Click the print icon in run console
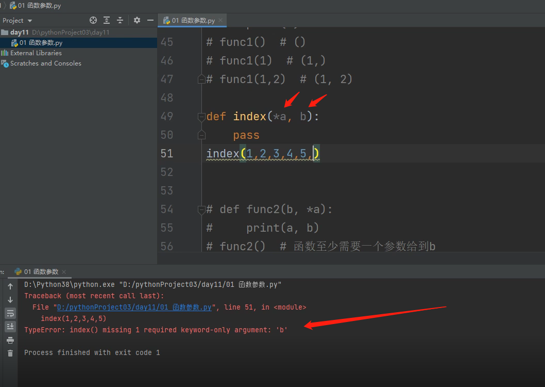 10,340
